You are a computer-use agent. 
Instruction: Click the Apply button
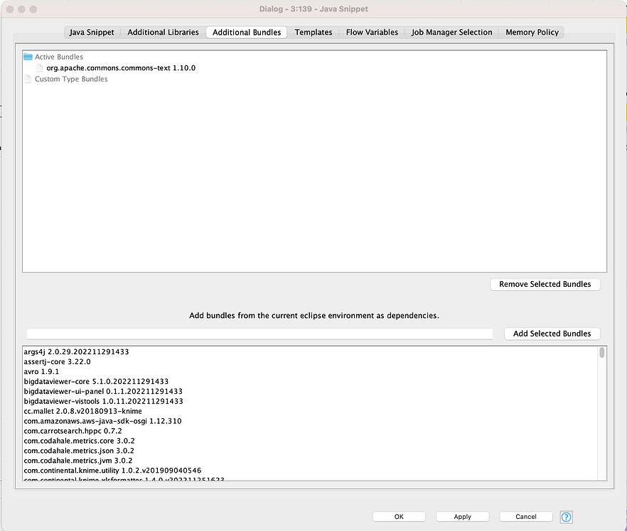pyautogui.click(x=462, y=516)
